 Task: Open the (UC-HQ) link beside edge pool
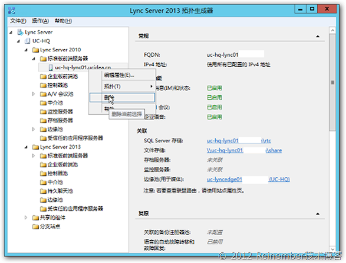[279, 180]
